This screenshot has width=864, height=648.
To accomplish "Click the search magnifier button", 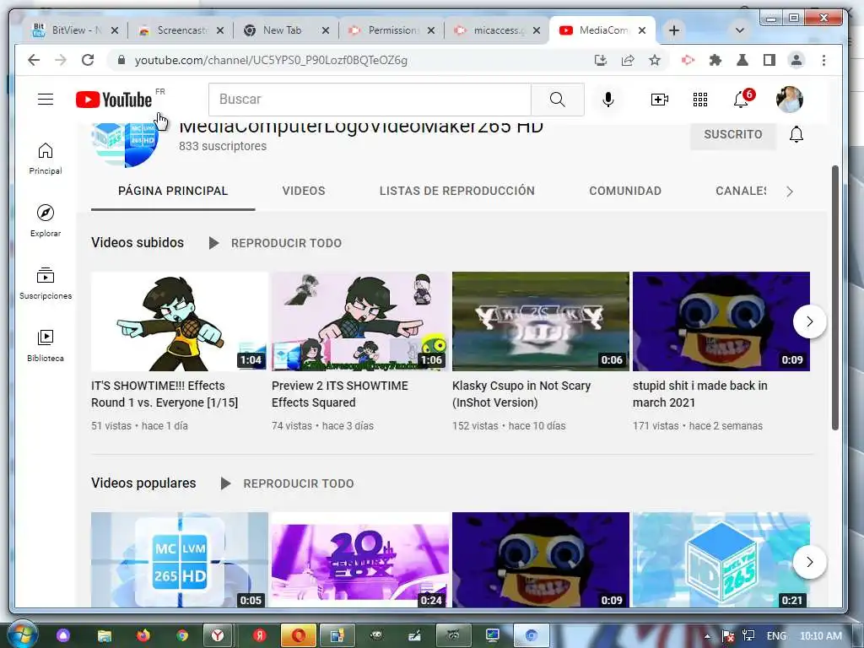I will tap(557, 100).
